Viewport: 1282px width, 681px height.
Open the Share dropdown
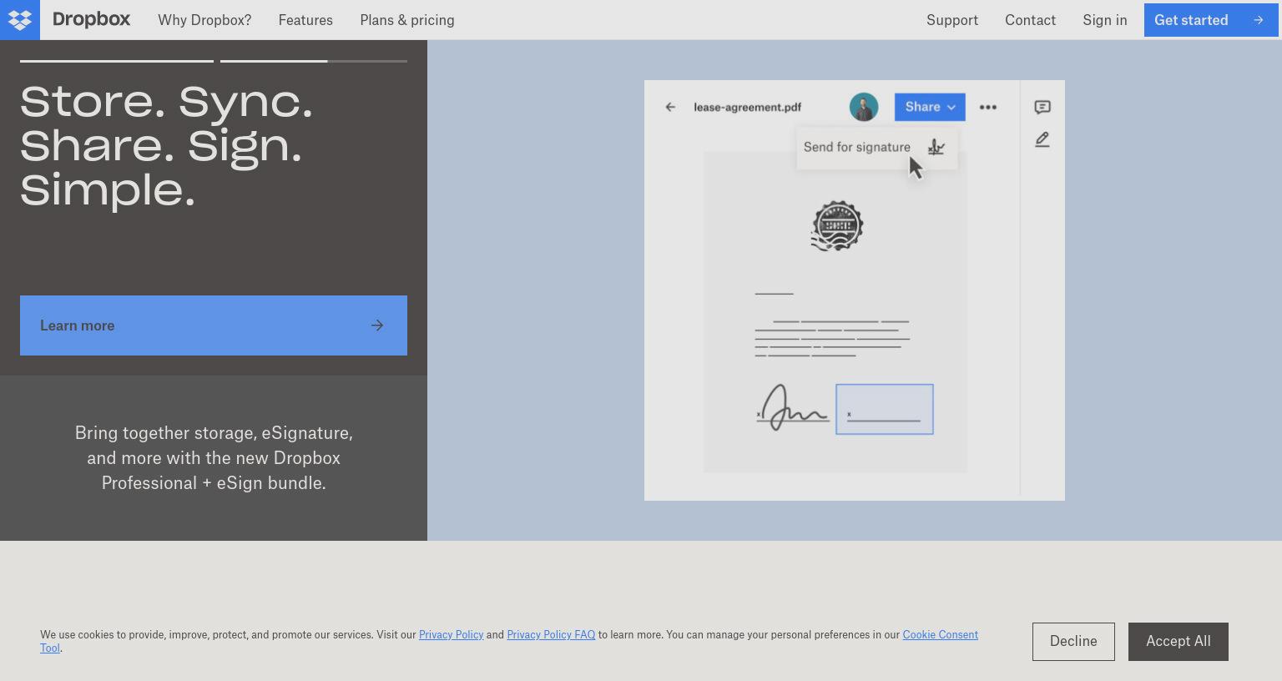[x=930, y=107]
